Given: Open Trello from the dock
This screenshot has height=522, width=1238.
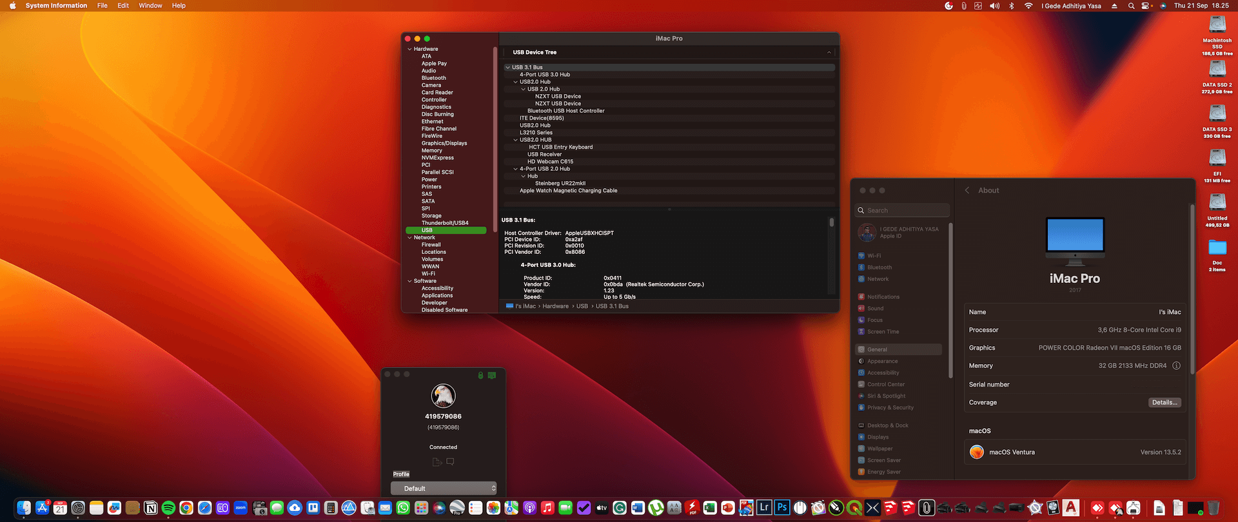Looking at the screenshot, I should pyautogui.click(x=313, y=508).
